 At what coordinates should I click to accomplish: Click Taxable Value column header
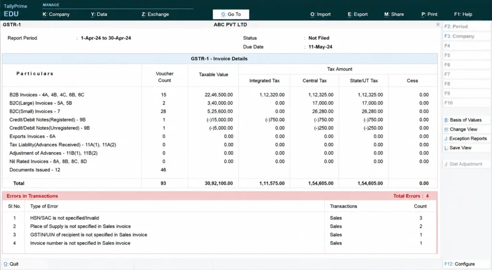coord(213,74)
